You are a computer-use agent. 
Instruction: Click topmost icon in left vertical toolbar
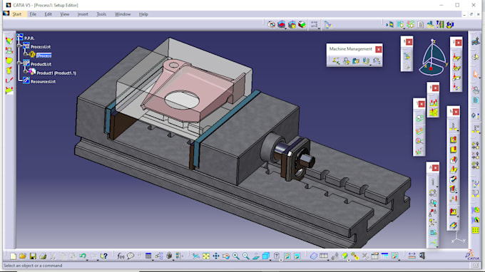[x=9, y=41]
